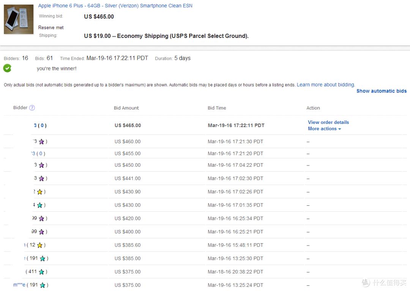Select the Reserve met label
Viewport: 410px width, 291px height.
pyautogui.click(x=51, y=28)
